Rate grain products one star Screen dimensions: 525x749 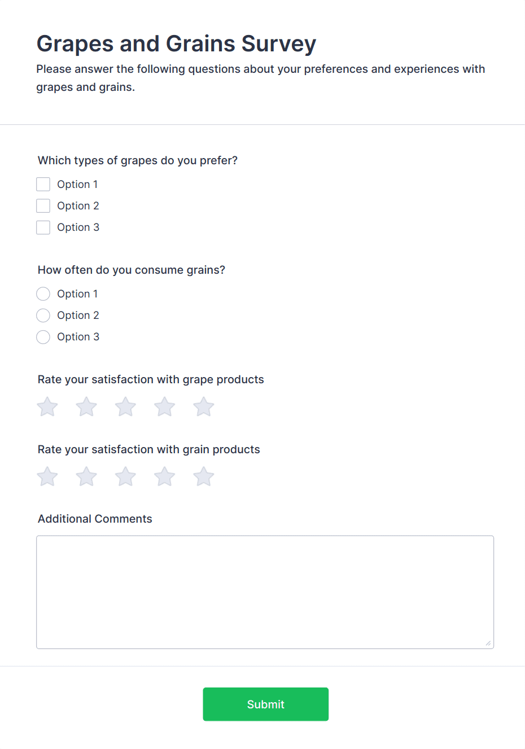[47, 477]
